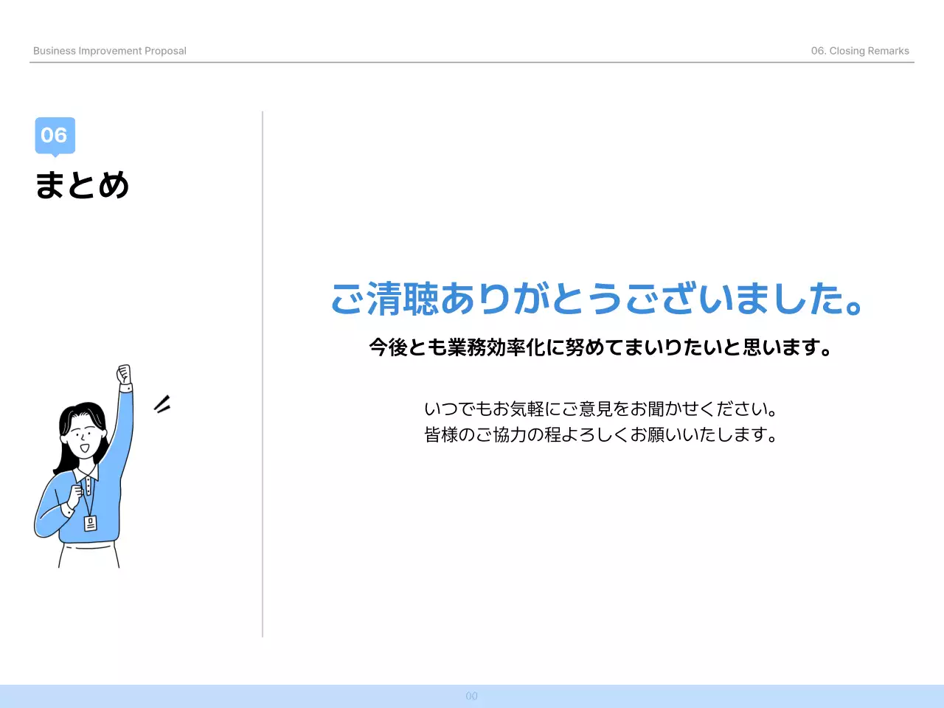Click the white number 06 inside the badge

[55, 135]
